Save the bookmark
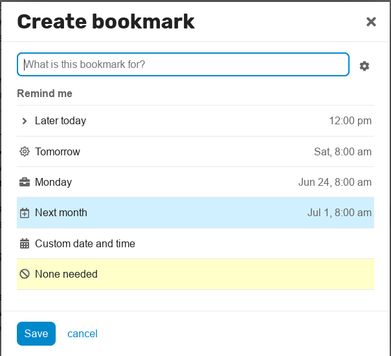 (x=36, y=333)
